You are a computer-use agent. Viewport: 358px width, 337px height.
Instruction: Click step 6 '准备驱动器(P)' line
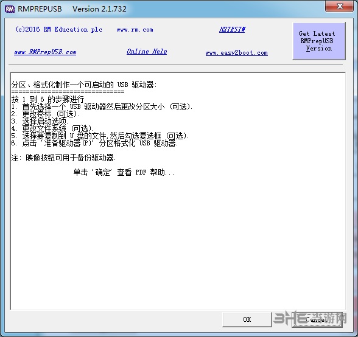(95, 143)
